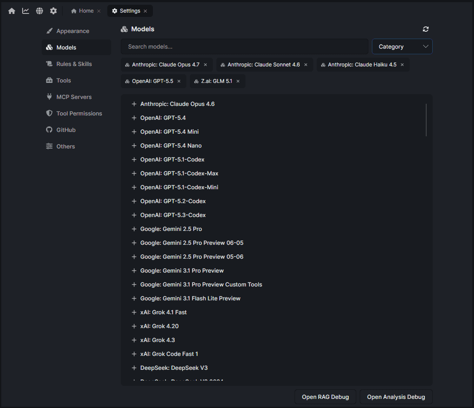Add DeepSeek: DeepSeek V3 plus icon
Screen dimensions: 474x408
coord(134,368)
